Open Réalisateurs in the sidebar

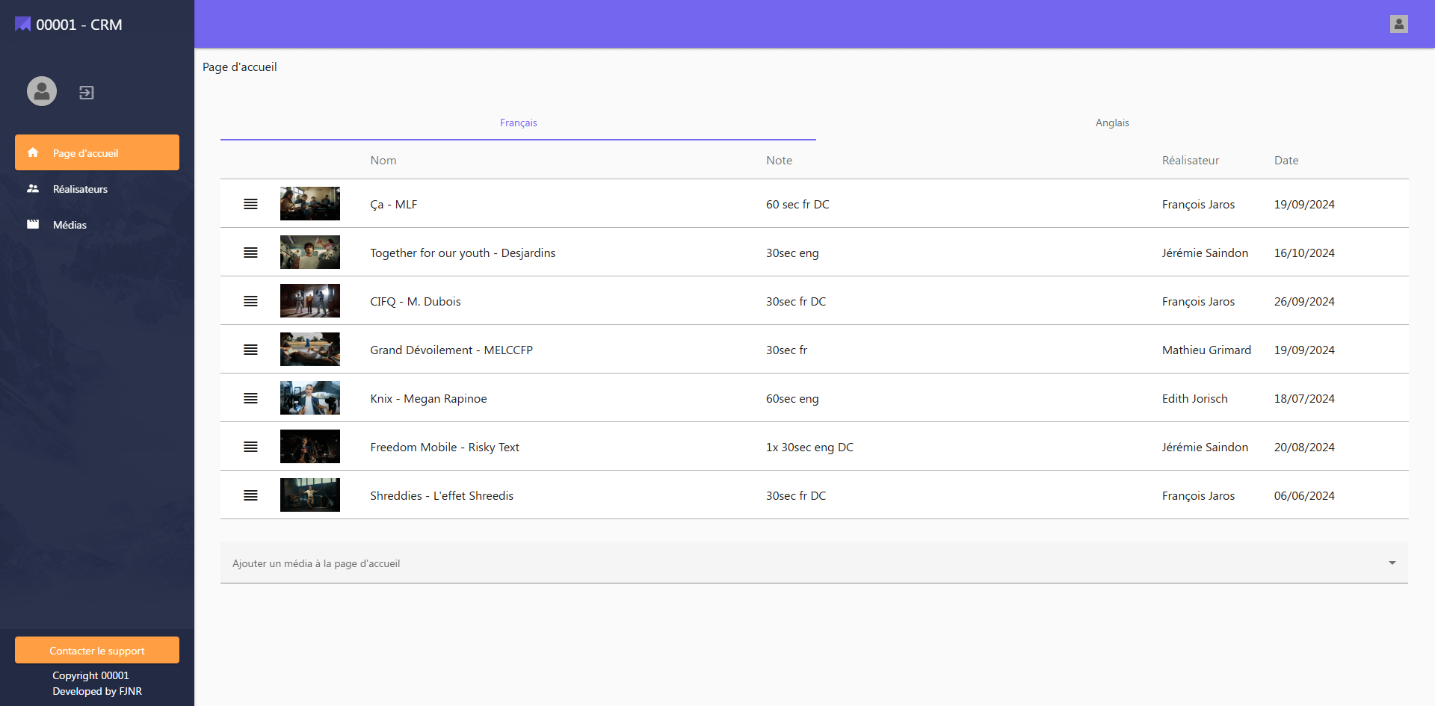point(80,189)
